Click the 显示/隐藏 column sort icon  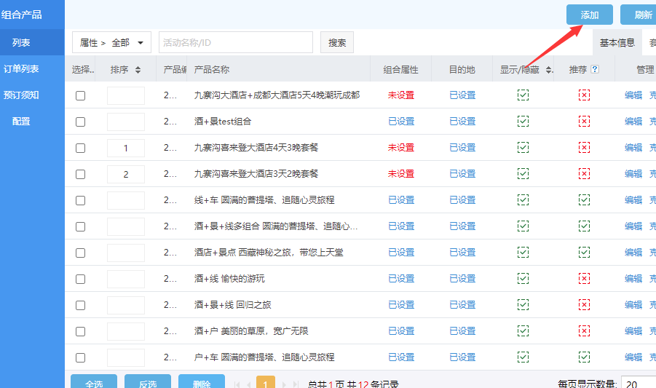point(548,70)
